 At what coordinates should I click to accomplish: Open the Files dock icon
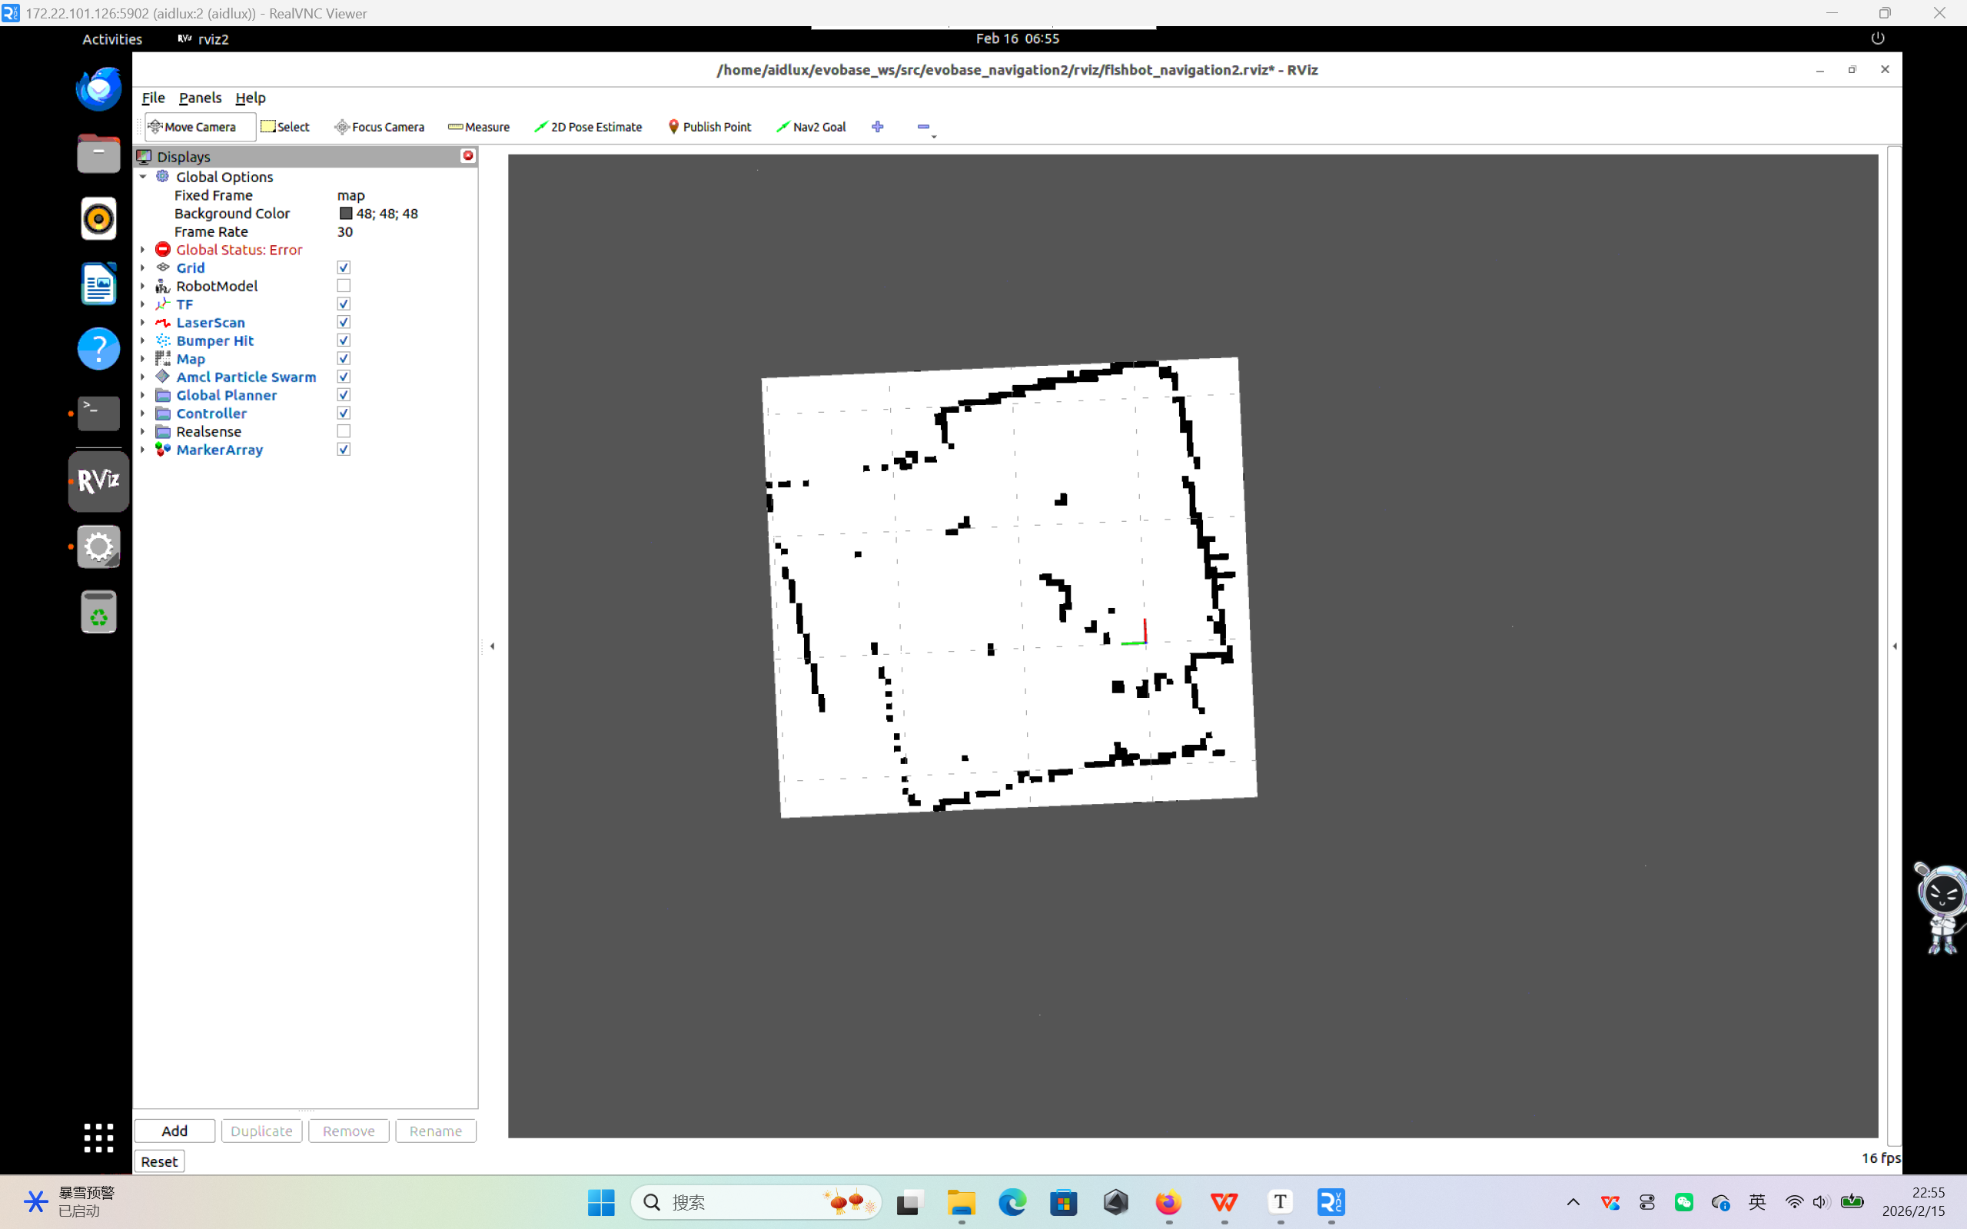tap(98, 154)
